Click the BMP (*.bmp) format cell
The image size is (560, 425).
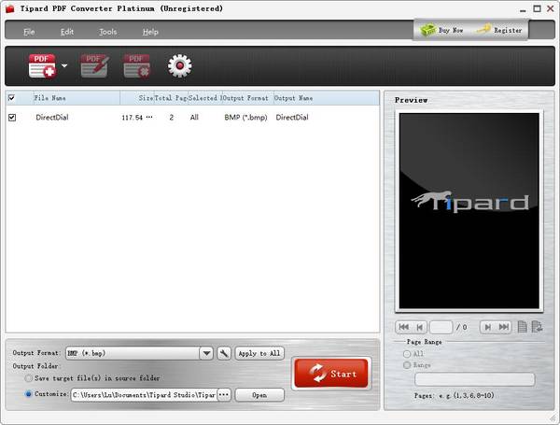pos(245,118)
